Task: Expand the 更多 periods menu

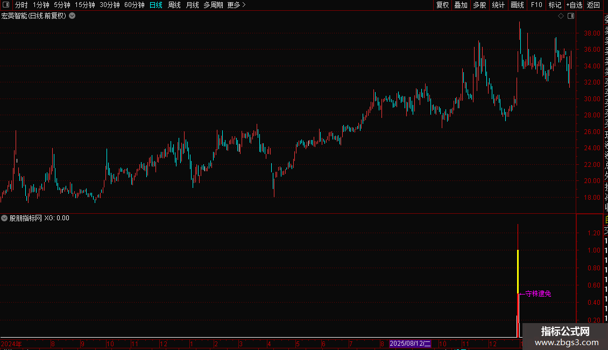Action: tap(237, 5)
